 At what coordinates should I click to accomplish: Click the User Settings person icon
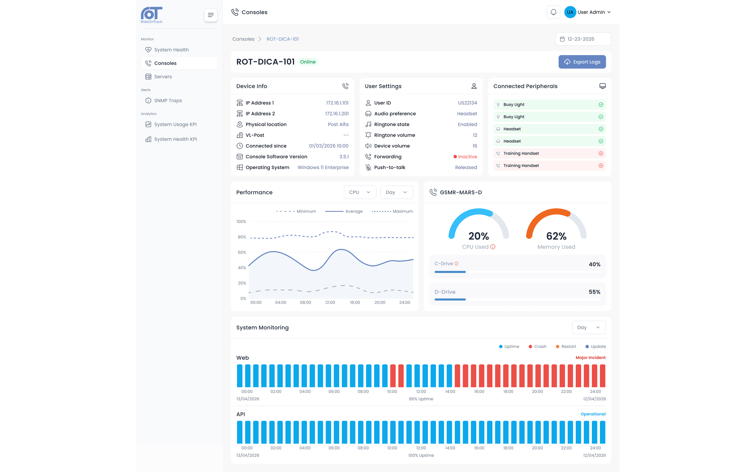click(474, 86)
